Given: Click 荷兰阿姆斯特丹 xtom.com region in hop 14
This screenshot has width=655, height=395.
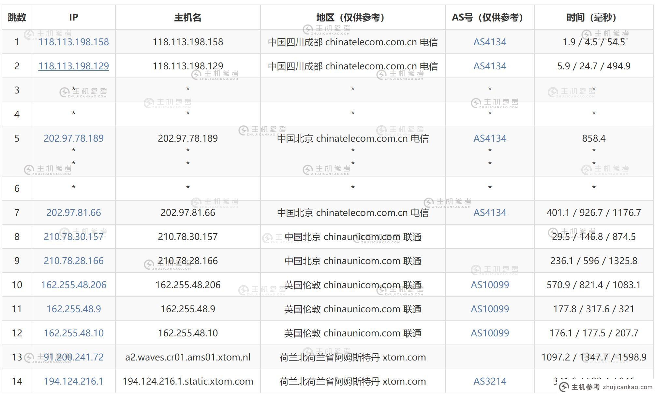Looking at the screenshot, I should pos(353,381).
